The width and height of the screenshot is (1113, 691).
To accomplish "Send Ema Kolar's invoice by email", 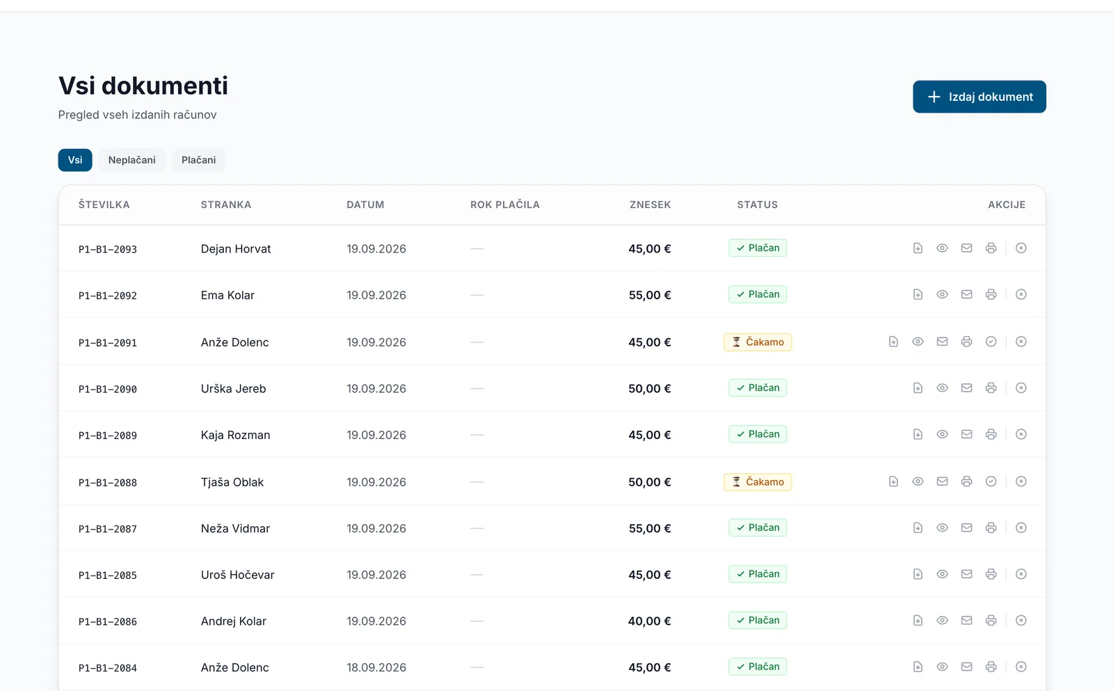I will [966, 294].
